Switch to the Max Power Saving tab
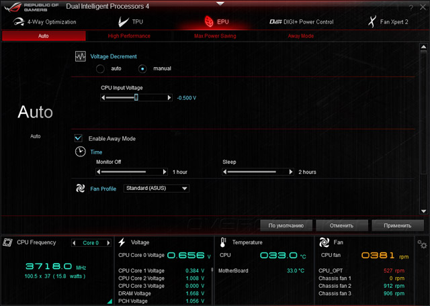The image size is (430, 306). pyautogui.click(x=215, y=36)
